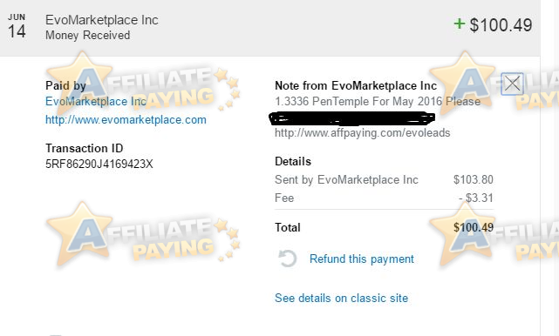The height and width of the screenshot is (336, 559).
Task: Click the $103.80 sent amount
Action: pos(474,179)
